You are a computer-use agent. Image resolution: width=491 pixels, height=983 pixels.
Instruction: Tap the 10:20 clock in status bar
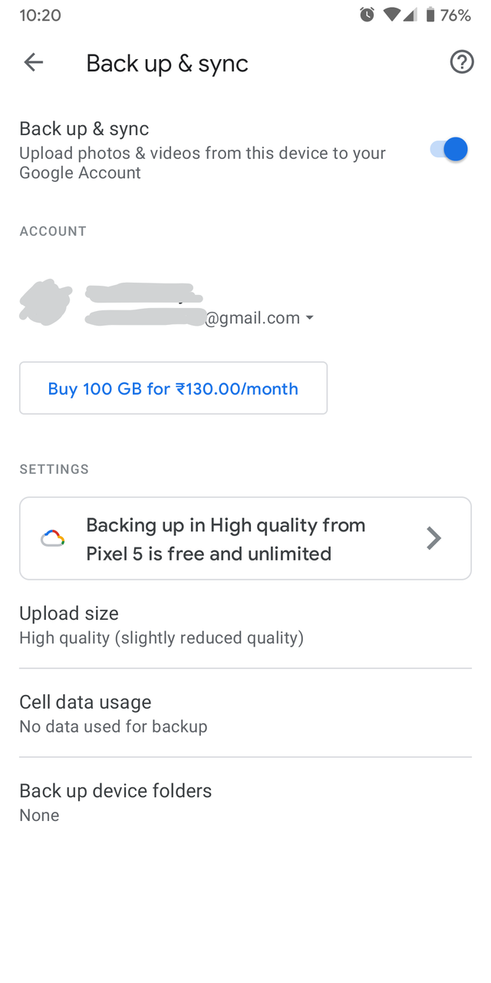40,15
